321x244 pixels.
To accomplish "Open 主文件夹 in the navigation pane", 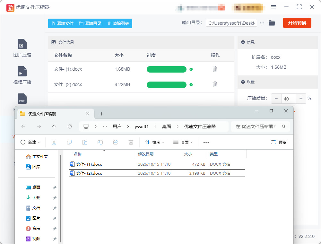I will click(37, 157).
